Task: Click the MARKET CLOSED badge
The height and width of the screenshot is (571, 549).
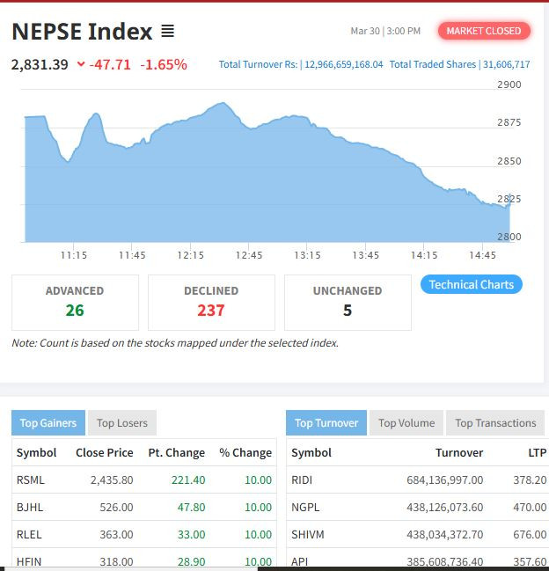Action: click(483, 31)
